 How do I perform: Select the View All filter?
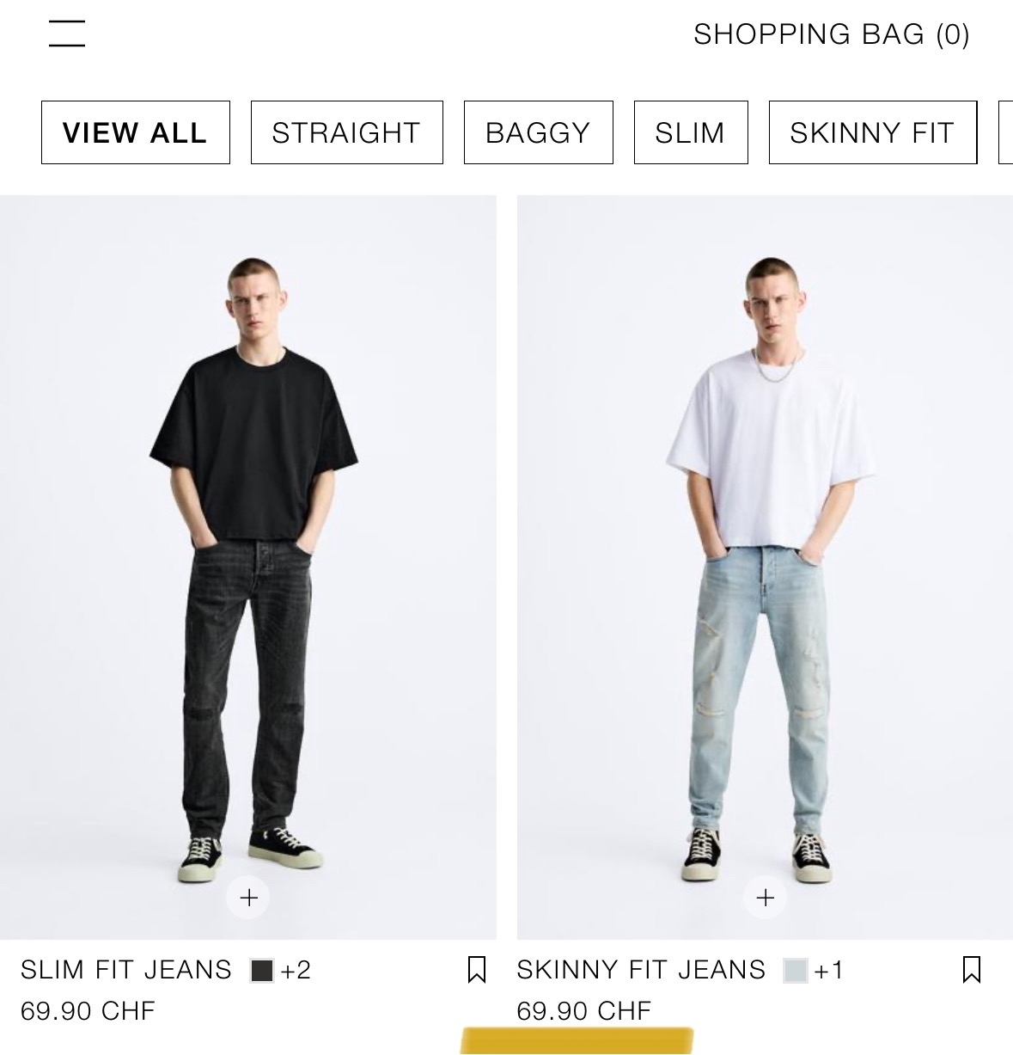tap(136, 132)
